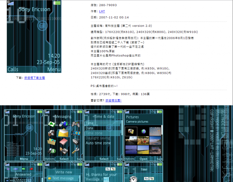Click yellow field photo thumbnail in Pictures
The image size is (233, 182).
click(143, 150)
